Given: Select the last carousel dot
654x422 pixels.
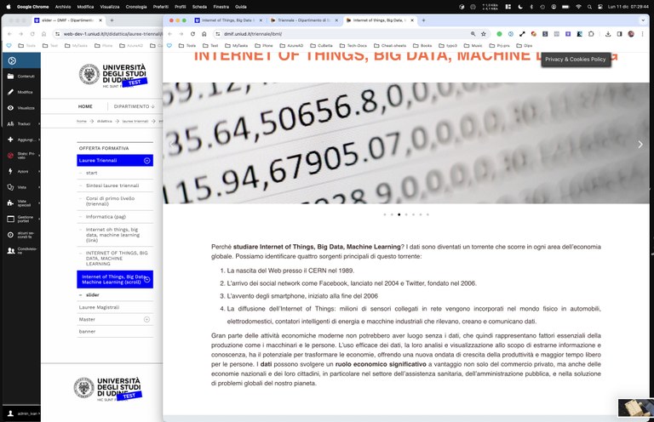Looking at the screenshot, I should point(427,214).
